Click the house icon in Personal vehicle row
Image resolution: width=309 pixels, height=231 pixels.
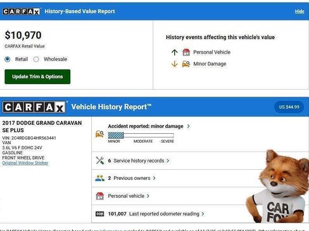tap(100, 196)
